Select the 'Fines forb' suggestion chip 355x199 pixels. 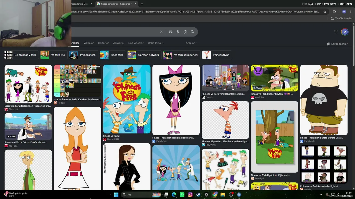(x=112, y=55)
